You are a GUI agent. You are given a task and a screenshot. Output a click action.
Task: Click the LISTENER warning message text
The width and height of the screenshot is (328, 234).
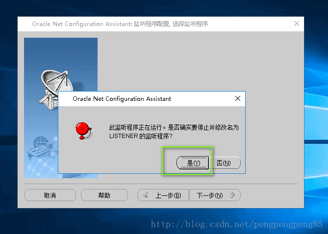coord(174,132)
